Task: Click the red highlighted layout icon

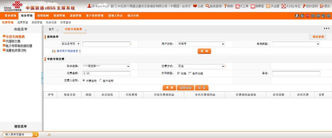Action: click(x=308, y=16)
